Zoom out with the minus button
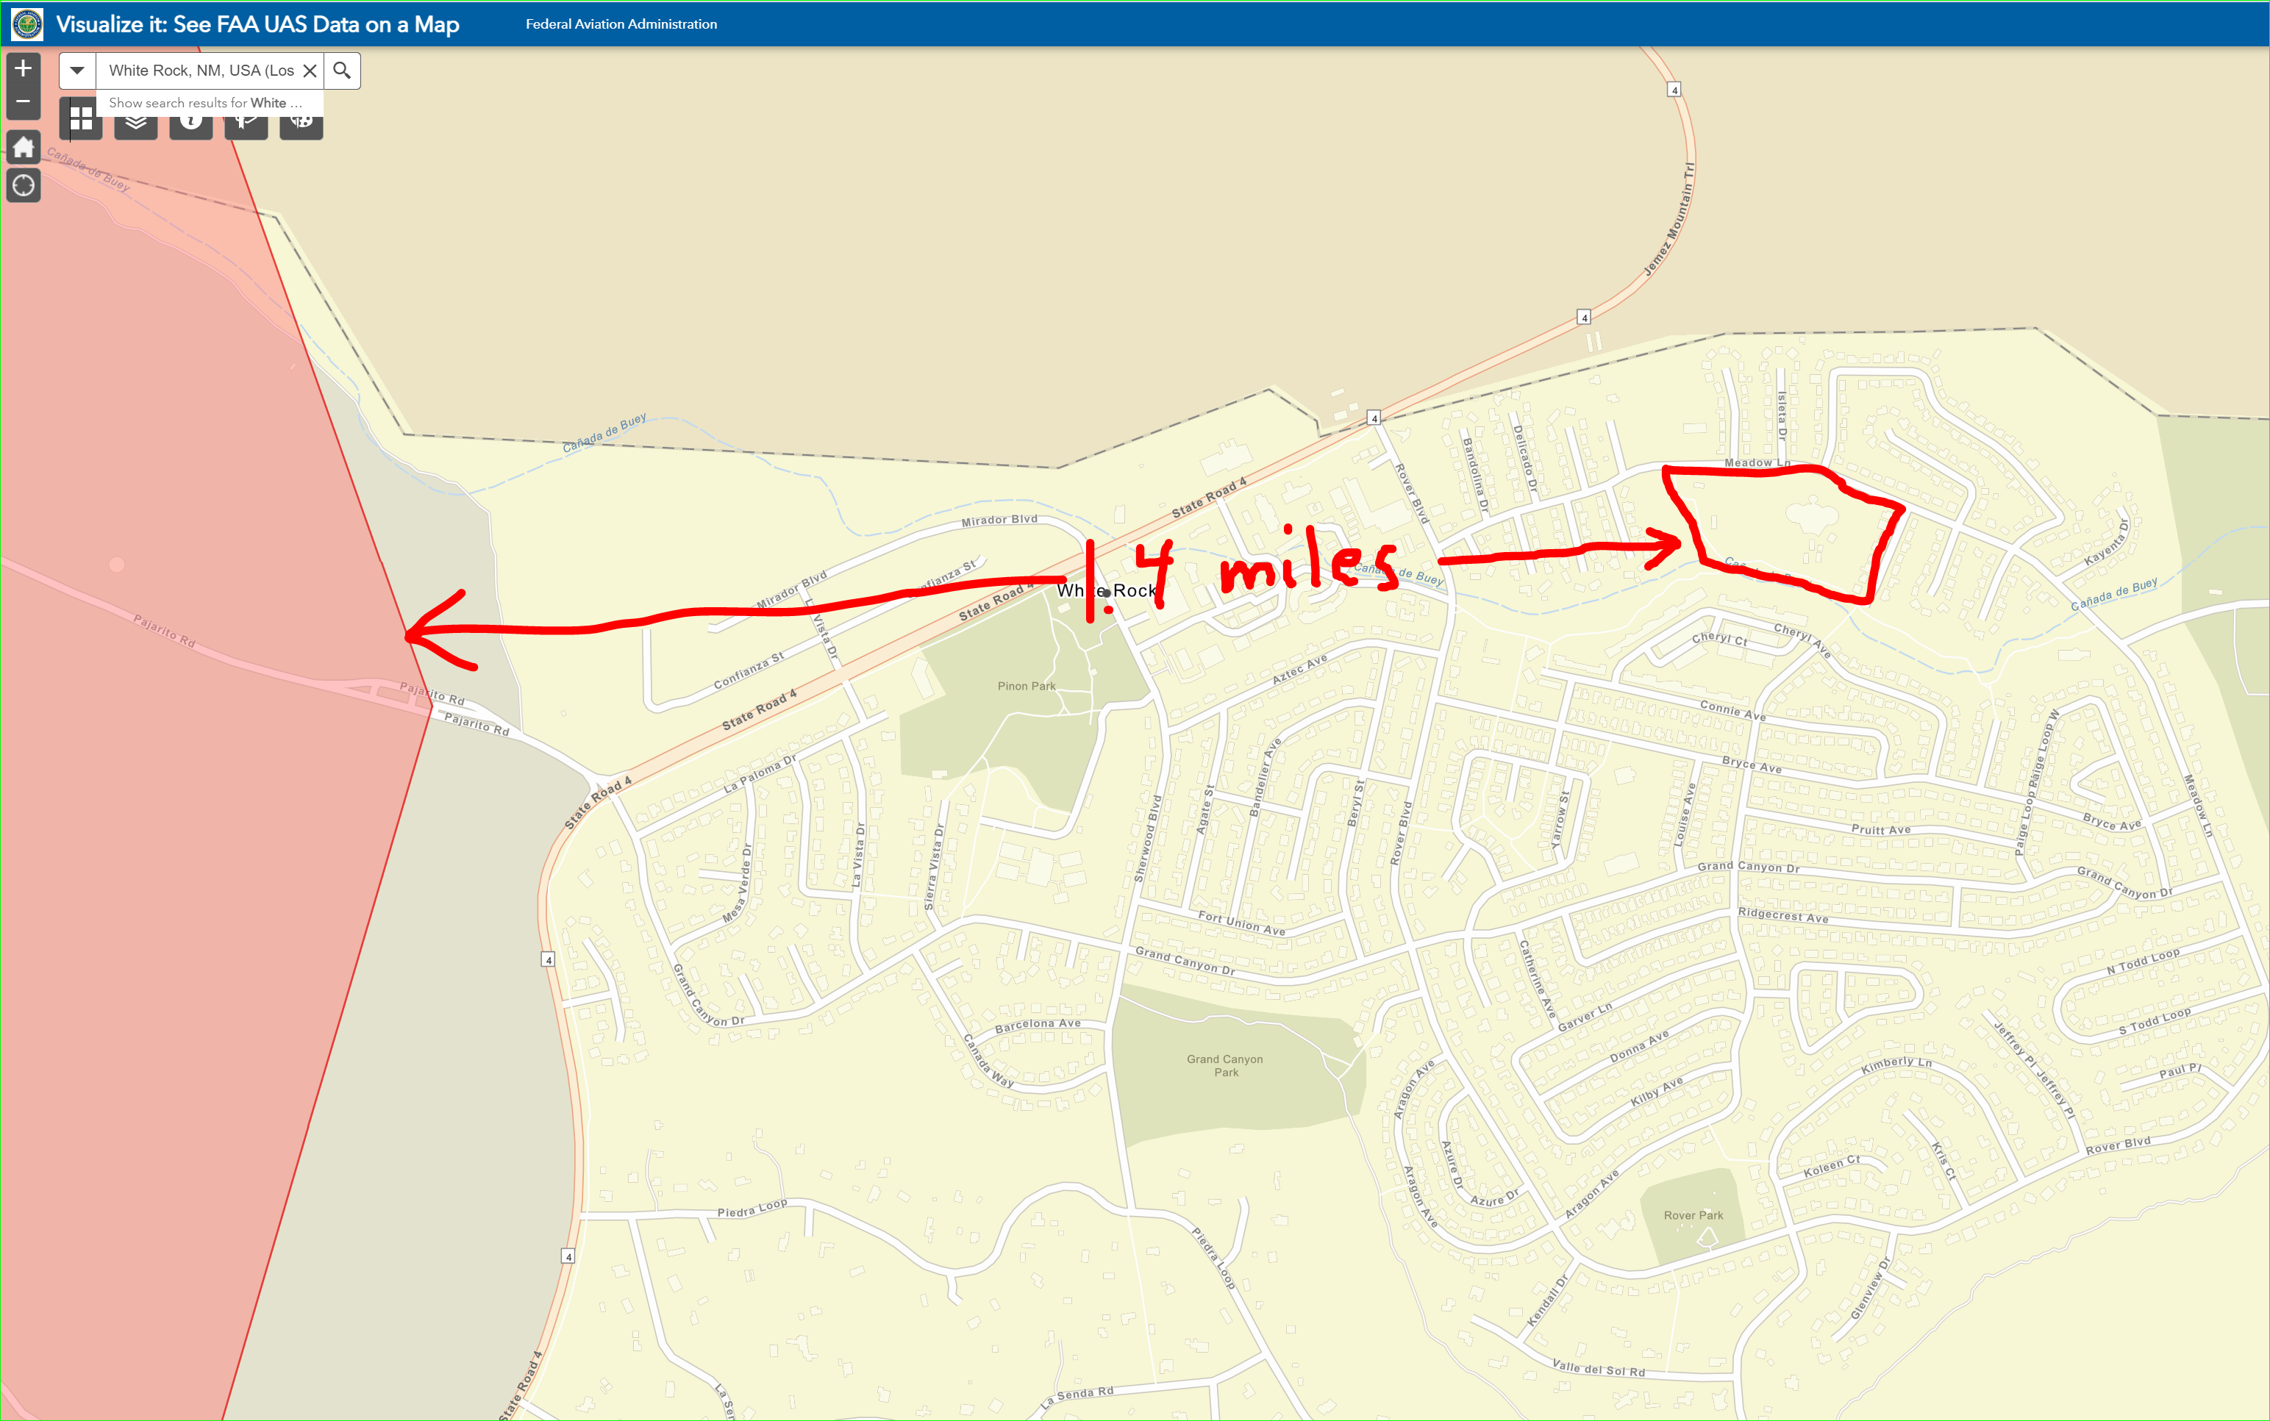This screenshot has height=1421, width=2270. coord(24,102)
